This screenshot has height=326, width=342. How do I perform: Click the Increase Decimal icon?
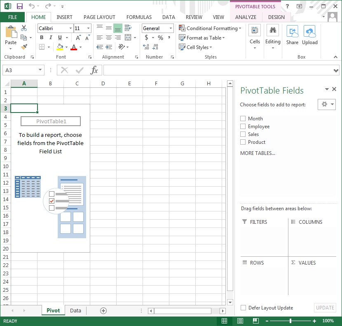coord(146,47)
